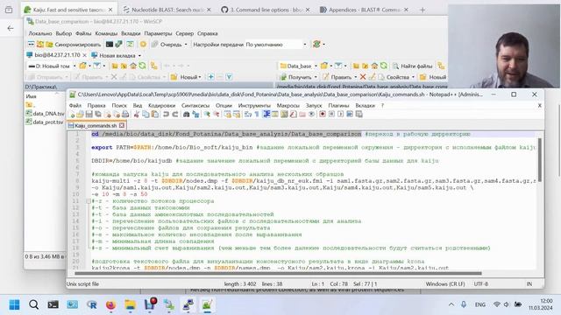Click Windows (CR LF) in status bar
This screenshot has height=315, width=561.
click(444, 283)
